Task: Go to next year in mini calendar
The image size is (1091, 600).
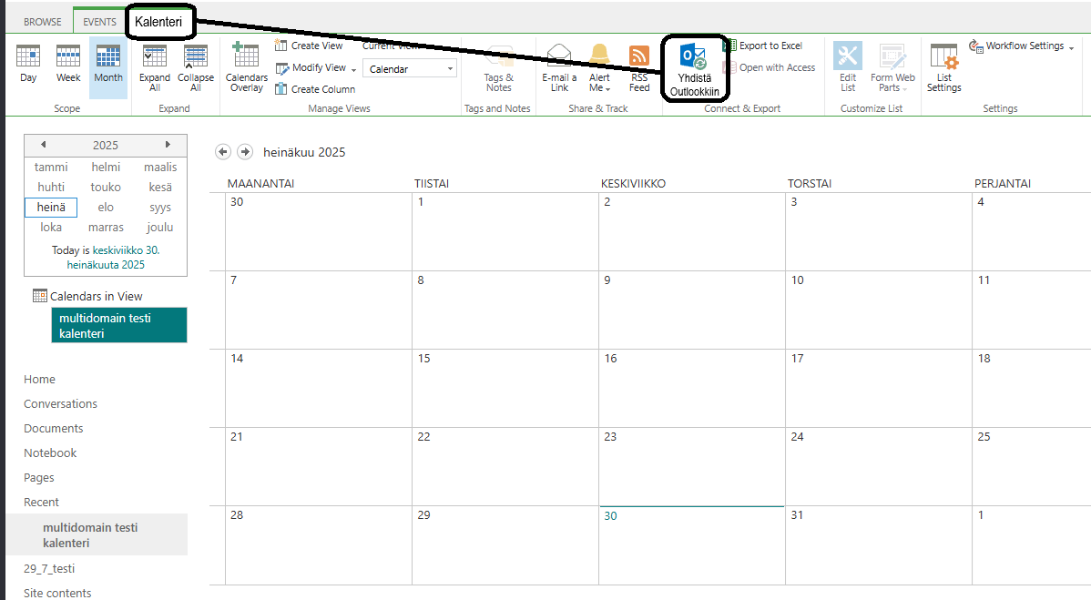Action: pyautogui.click(x=168, y=145)
